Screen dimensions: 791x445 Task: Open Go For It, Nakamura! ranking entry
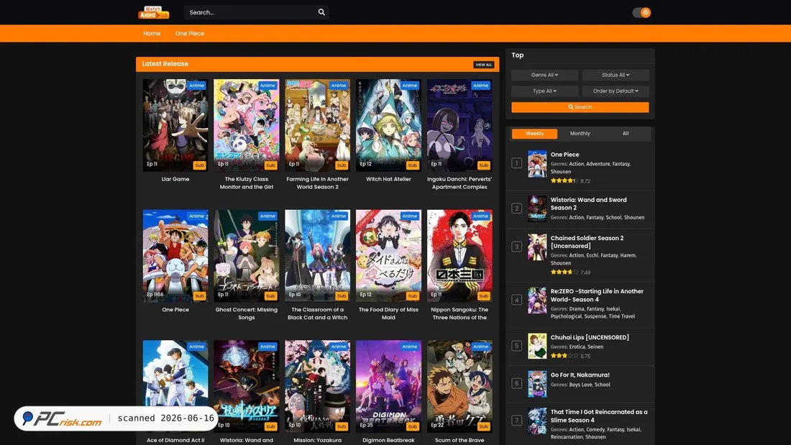pyautogui.click(x=580, y=375)
